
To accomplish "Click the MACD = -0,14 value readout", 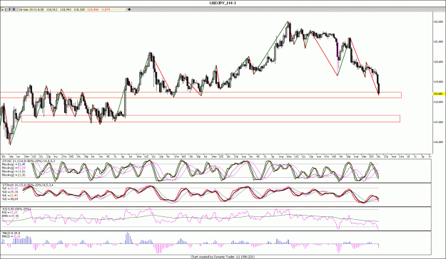I will click(11, 236).
